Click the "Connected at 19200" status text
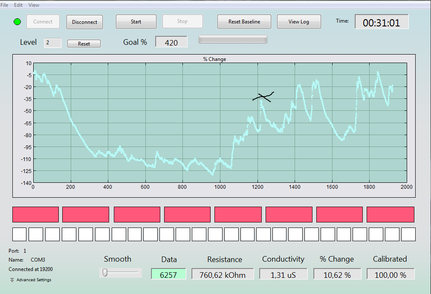Image resolution: width=431 pixels, height=294 pixels. click(x=31, y=269)
